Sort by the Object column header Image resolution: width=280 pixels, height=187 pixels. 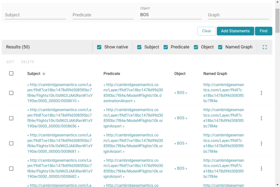tap(180, 74)
